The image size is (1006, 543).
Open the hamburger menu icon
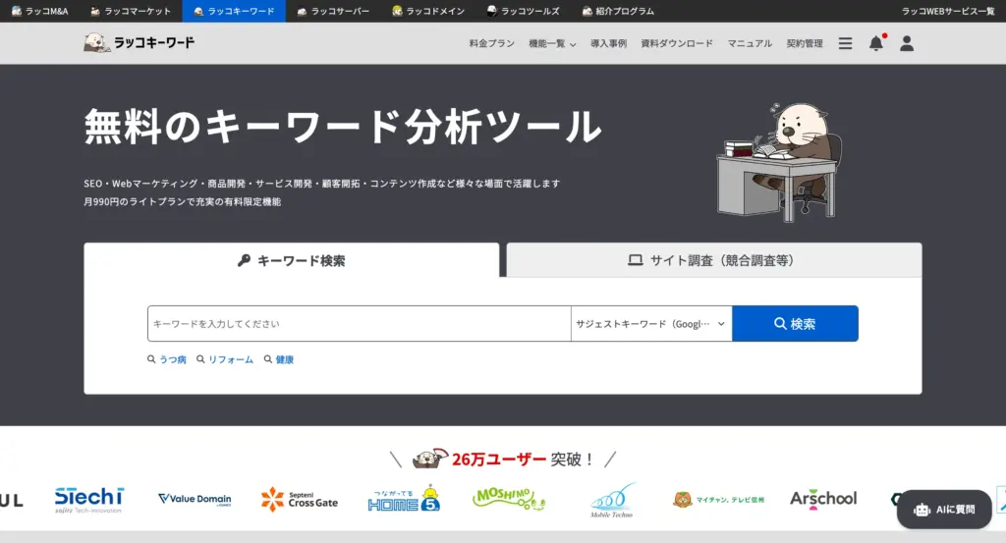click(x=845, y=43)
